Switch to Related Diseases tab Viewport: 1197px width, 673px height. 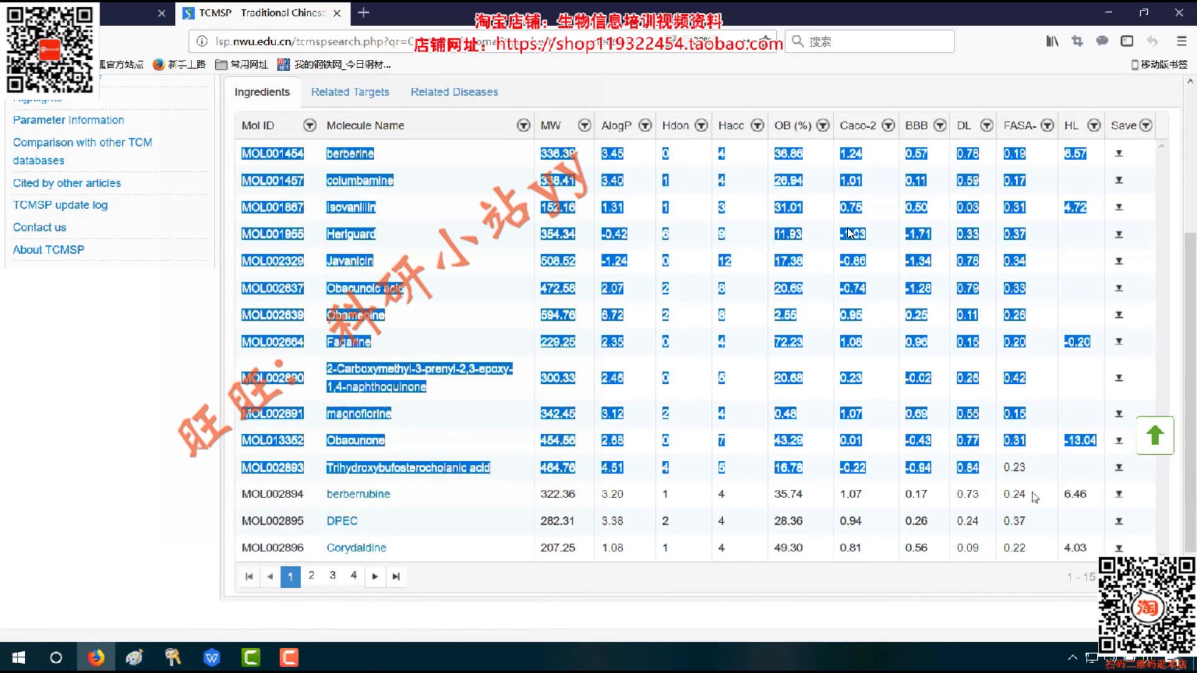coord(454,92)
